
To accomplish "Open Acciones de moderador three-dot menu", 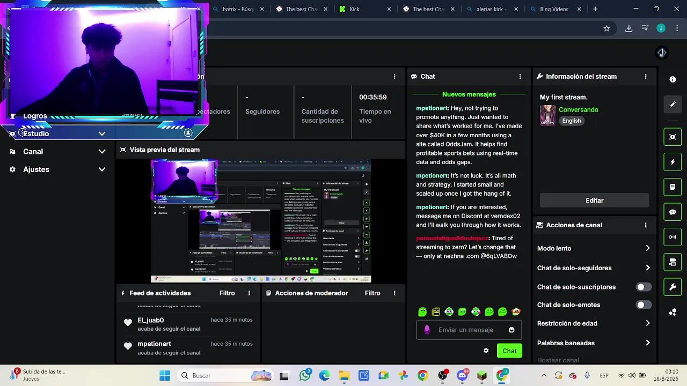I will point(394,293).
